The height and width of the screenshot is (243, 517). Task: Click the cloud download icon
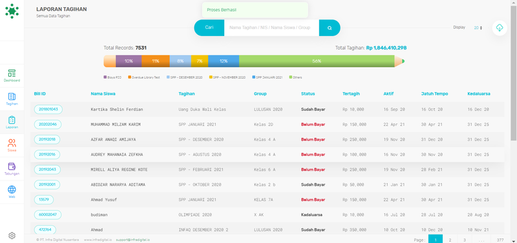pos(500,28)
